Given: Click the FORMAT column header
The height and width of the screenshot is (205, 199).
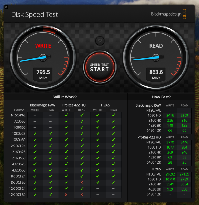Looking at the screenshot, I should click(20, 110).
